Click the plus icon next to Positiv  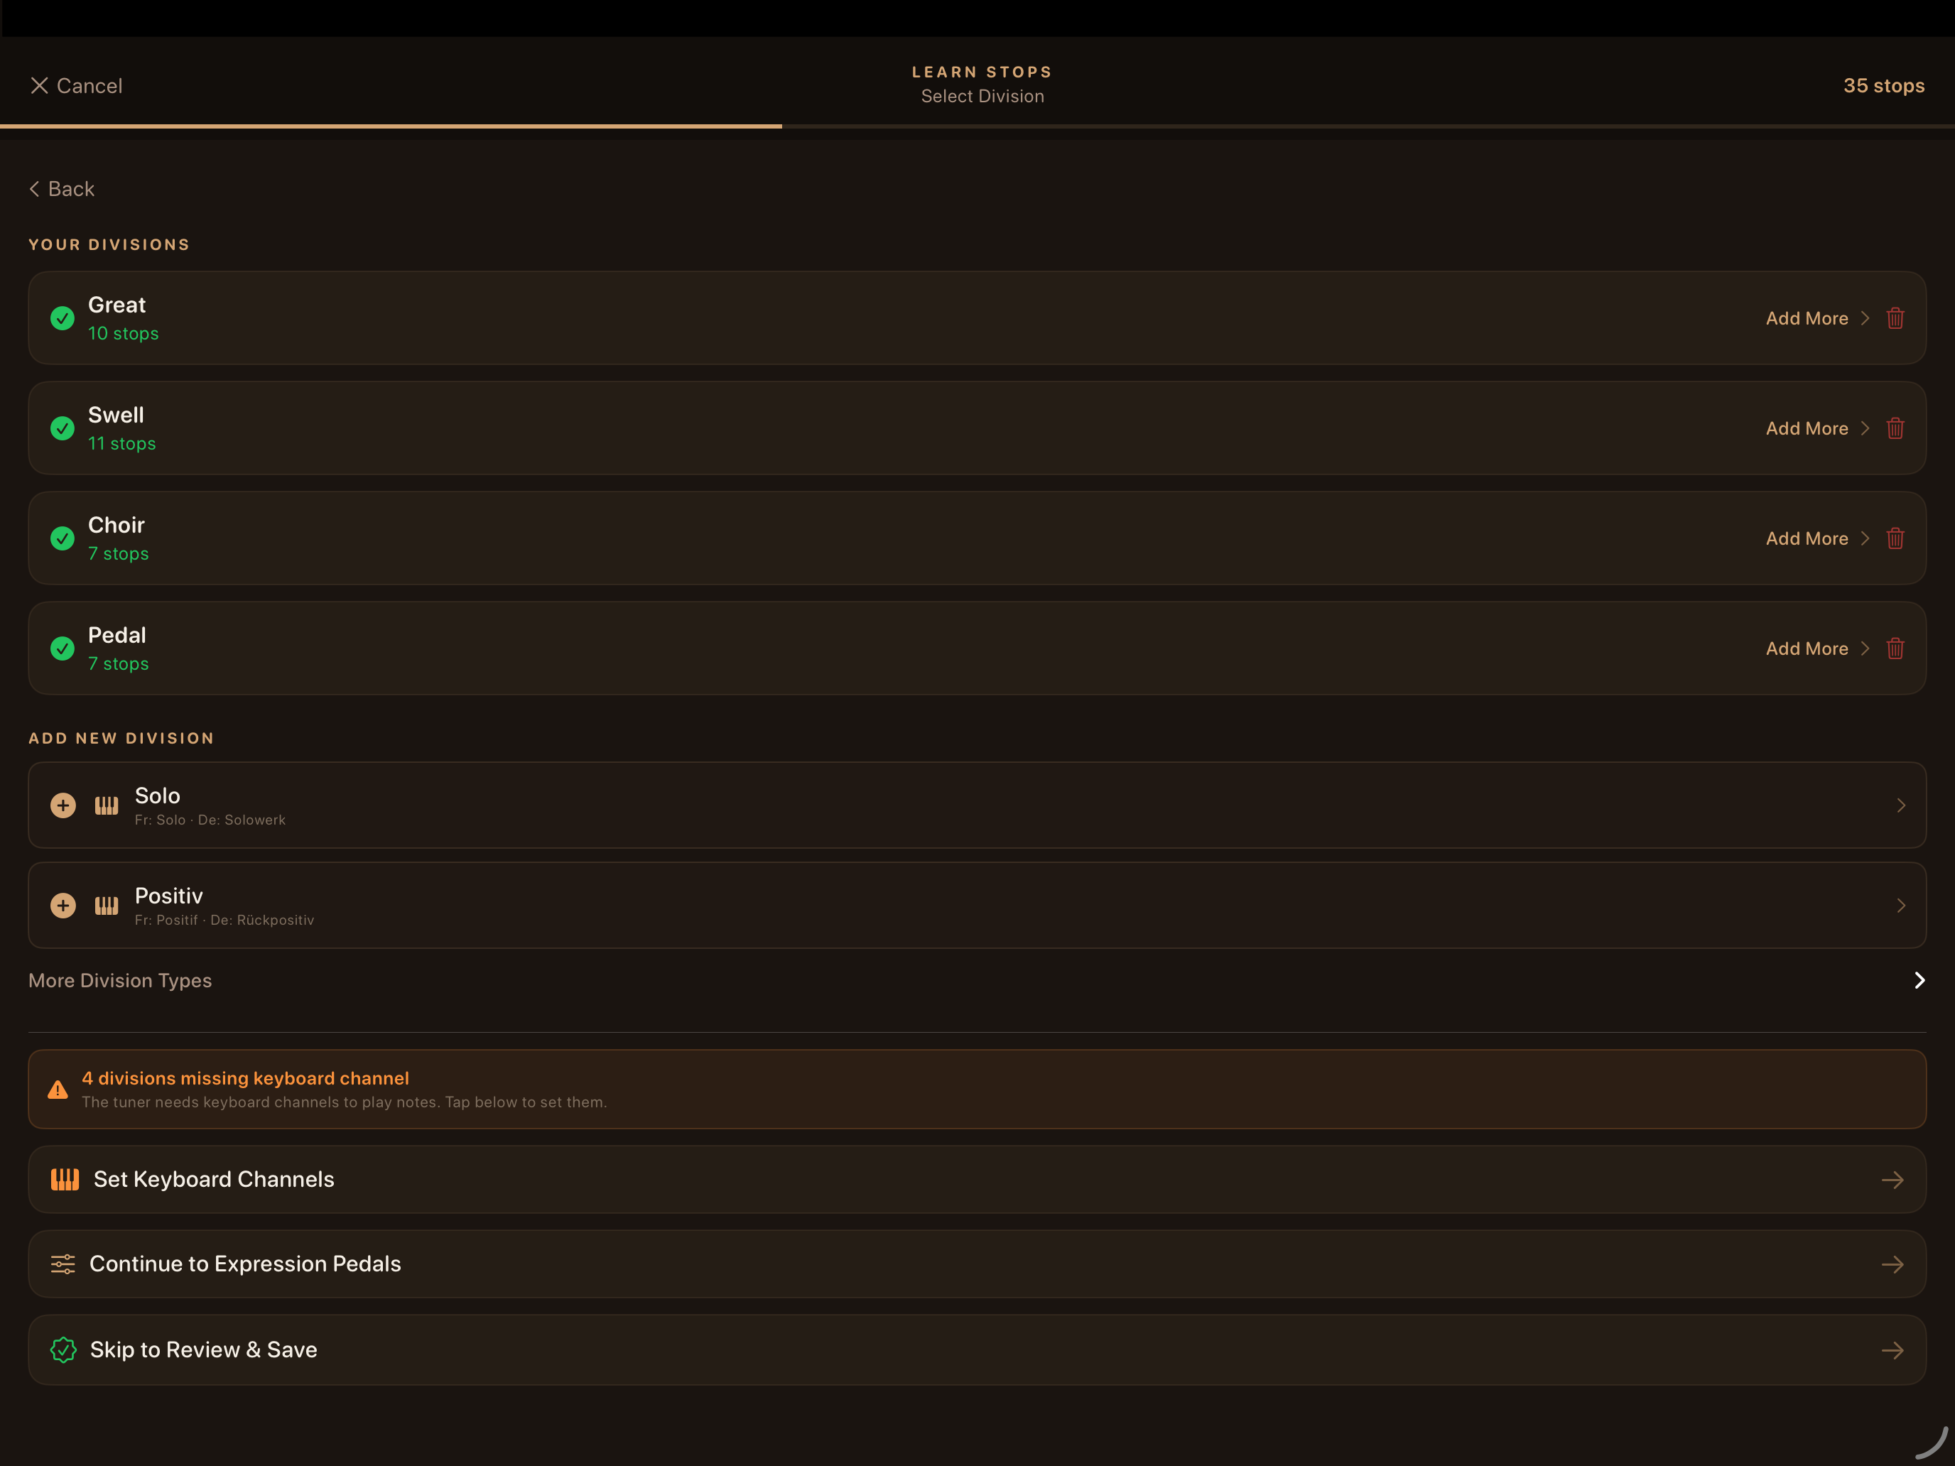[63, 906]
